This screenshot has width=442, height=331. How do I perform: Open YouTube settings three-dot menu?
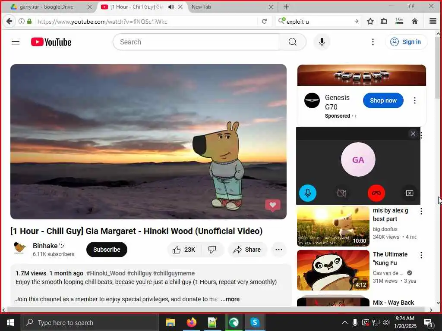(373, 42)
